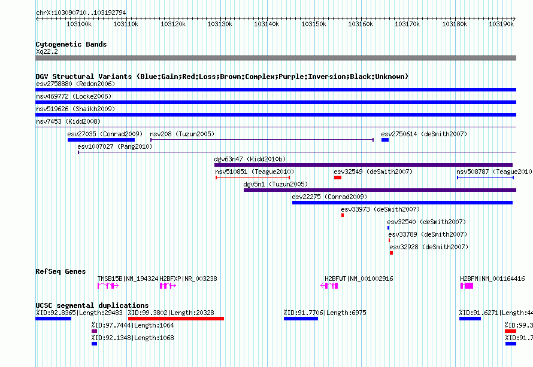Image resolution: width=533 pixels, height=367 pixels.
Task: Click the esv33973 (deSmith2007) red marker
Action: [x=343, y=215]
